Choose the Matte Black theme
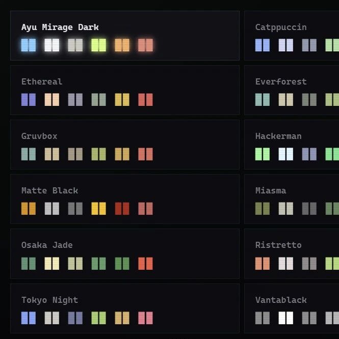The width and height of the screenshot is (339, 339). [125, 199]
